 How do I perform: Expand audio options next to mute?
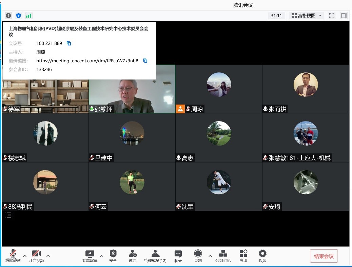(25, 256)
